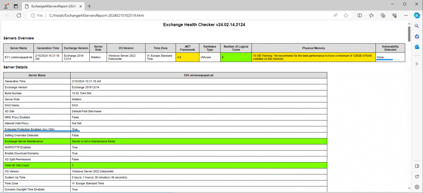Open link in new window sidebar icon
The height and width of the screenshot is (193, 423).
417,177
